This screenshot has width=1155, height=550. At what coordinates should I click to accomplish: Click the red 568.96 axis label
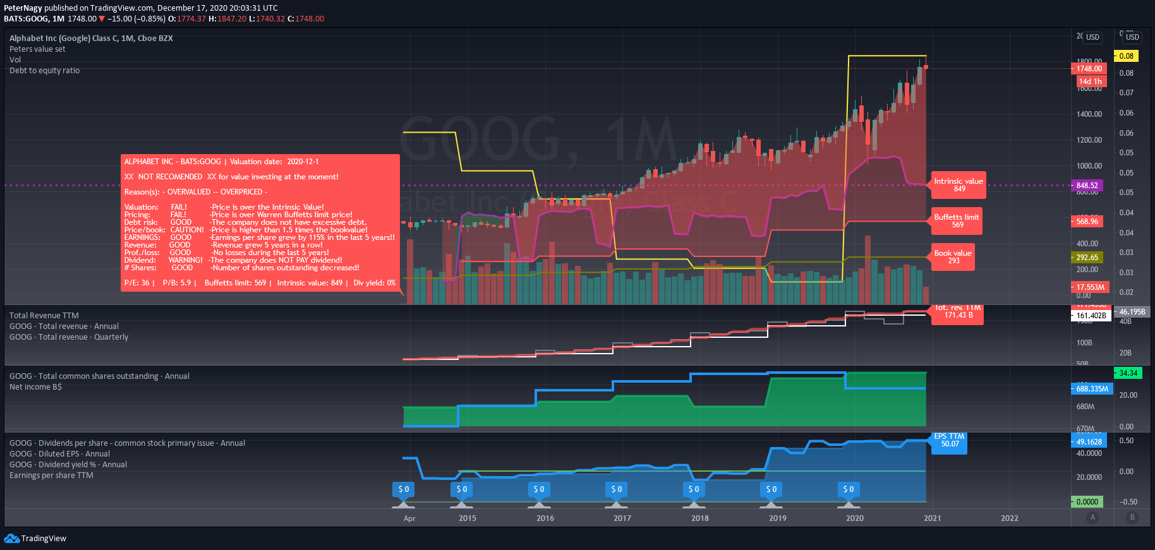(1087, 222)
